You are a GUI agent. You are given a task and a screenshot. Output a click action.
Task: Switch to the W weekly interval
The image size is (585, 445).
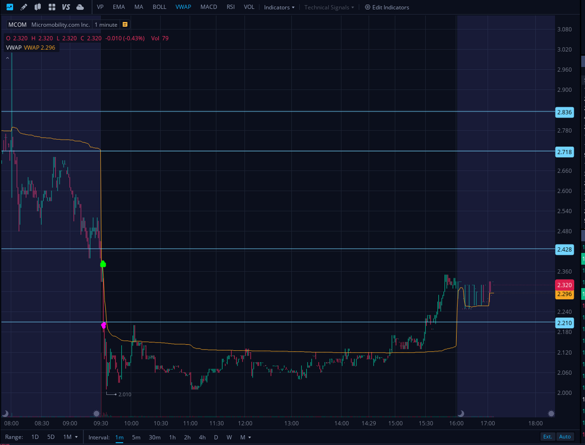click(x=229, y=437)
